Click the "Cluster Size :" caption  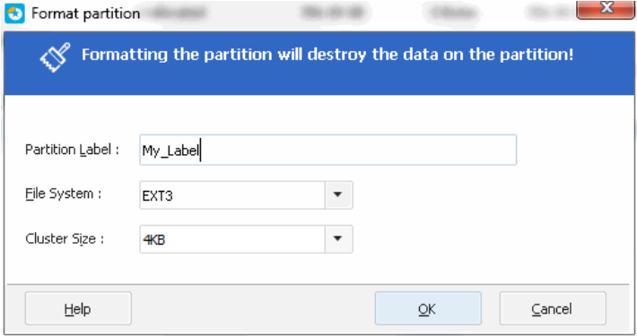65,238
